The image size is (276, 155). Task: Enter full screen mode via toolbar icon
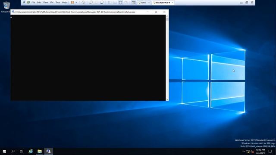tap(120, 3)
